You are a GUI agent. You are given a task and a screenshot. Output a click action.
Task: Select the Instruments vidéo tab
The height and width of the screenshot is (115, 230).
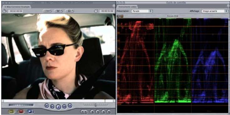(x=127, y=7)
